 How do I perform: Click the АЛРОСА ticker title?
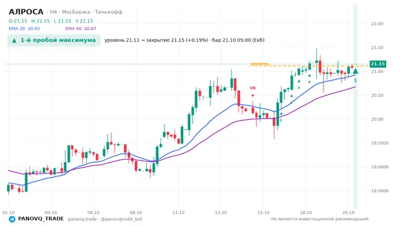(x=26, y=12)
